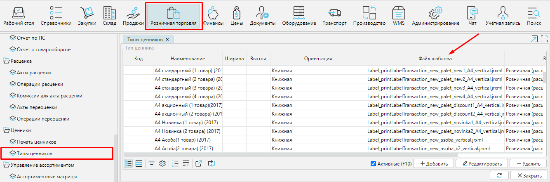
Task: Close the Типы ценников tab
Action: [x=167, y=40]
